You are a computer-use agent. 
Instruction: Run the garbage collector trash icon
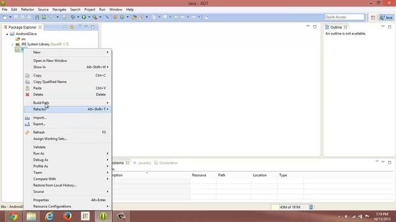point(311,207)
